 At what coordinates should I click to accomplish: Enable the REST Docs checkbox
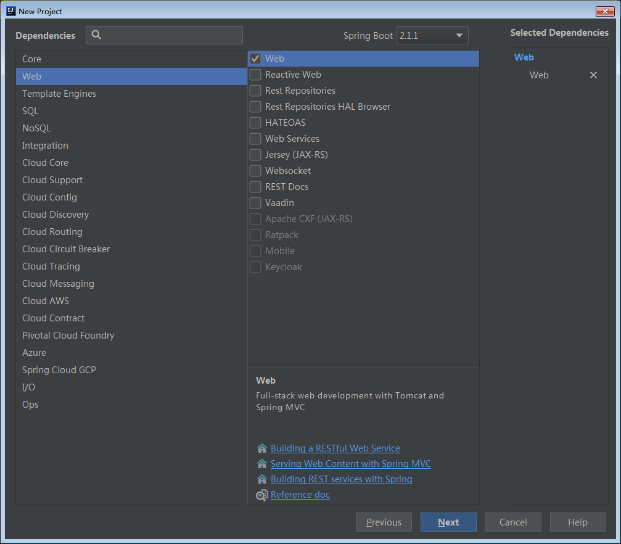(x=255, y=187)
